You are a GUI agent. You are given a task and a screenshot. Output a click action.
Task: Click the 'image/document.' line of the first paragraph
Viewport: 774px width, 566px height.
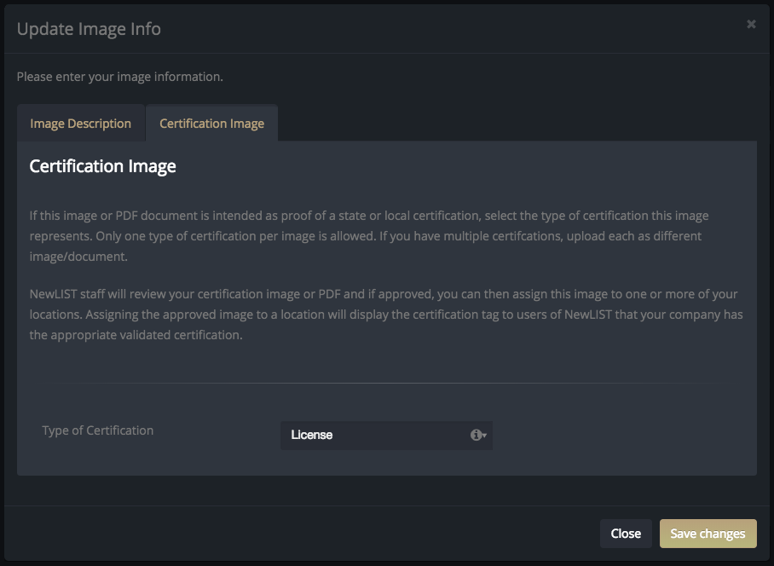[78, 257]
